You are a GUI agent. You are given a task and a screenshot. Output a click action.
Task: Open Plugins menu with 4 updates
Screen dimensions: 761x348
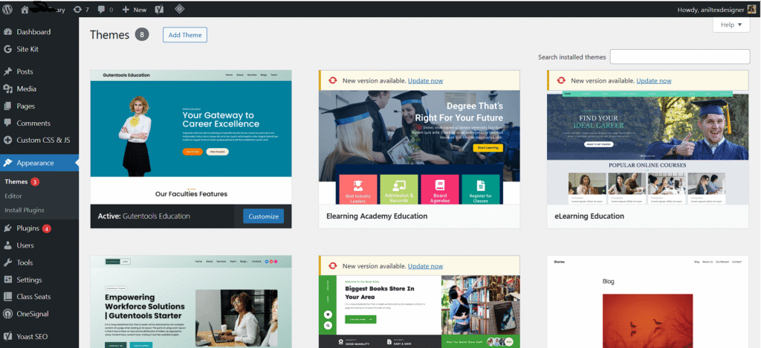click(x=27, y=228)
